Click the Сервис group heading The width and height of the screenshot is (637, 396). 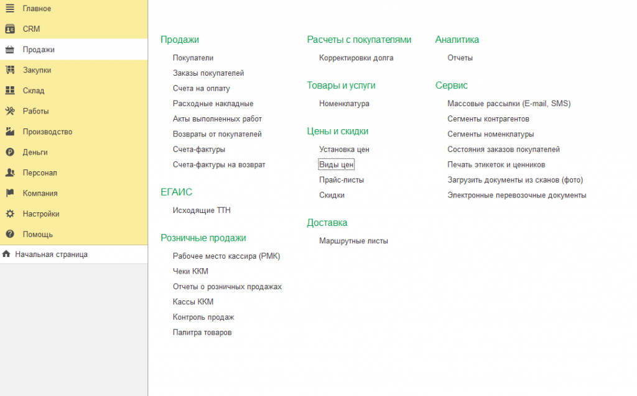click(452, 86)
